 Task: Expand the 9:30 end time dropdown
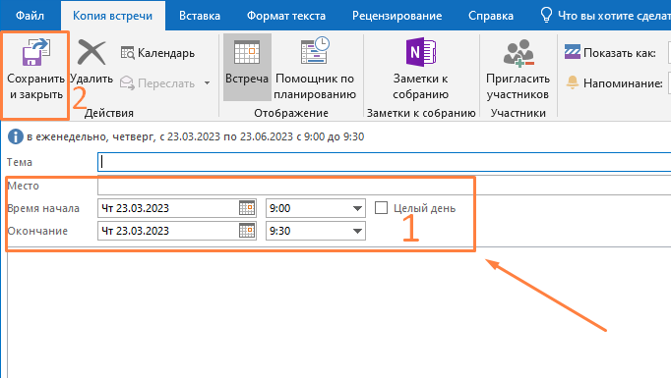coord(357,231)
